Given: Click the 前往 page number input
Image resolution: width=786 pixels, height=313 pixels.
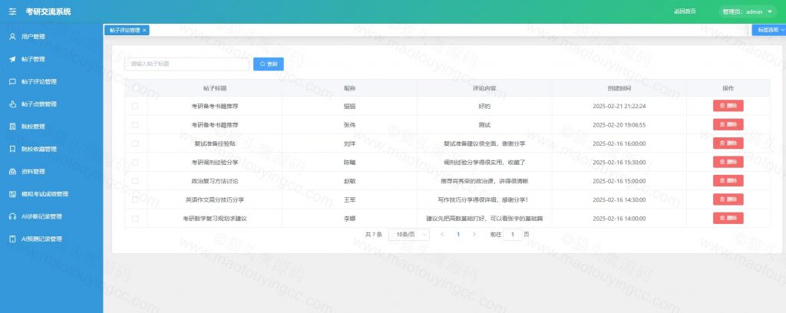Looking at the screenshot, I should [512, 235].
